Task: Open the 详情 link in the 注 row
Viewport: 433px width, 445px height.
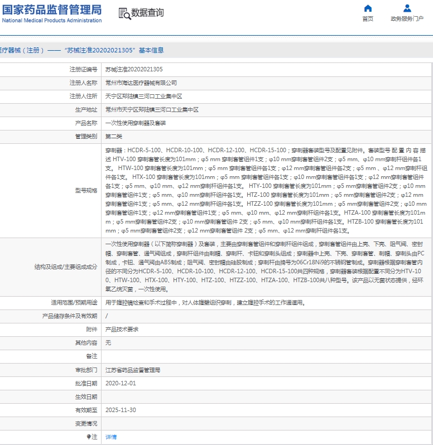Action: 110,437
